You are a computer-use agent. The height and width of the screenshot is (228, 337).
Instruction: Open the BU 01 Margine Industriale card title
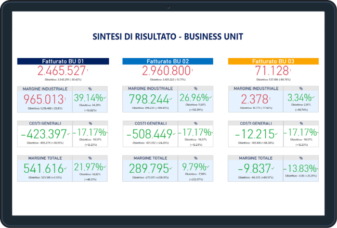45,89
